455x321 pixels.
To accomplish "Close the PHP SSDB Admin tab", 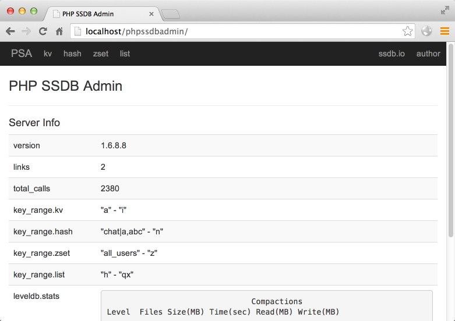I will (x=151, y=14).
